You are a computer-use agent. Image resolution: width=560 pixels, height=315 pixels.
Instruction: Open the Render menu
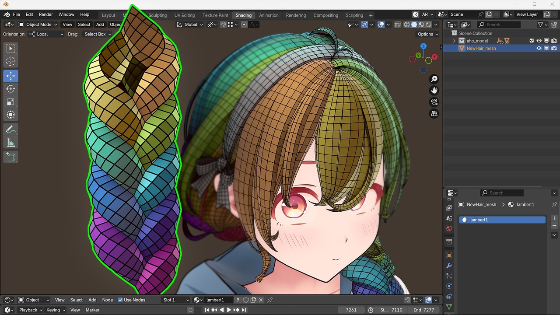46,14
